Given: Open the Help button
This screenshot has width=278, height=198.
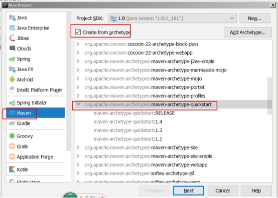Looking at the screenshot, I should tap(256, 191).
